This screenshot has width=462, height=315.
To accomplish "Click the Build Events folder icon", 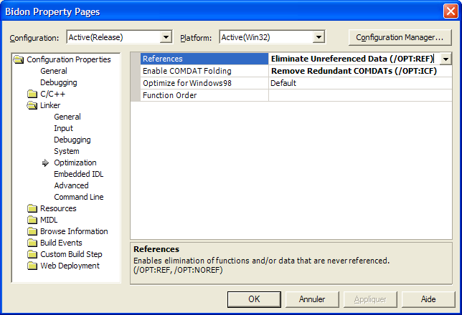I will click(32, 243).
